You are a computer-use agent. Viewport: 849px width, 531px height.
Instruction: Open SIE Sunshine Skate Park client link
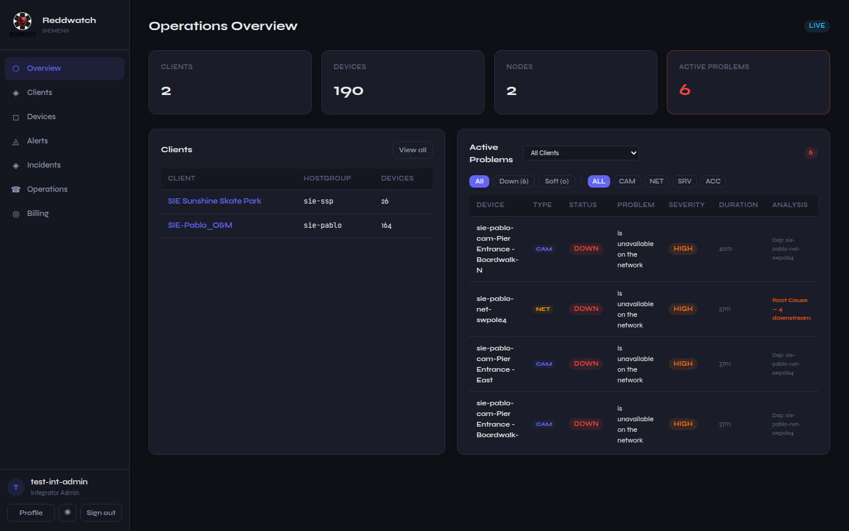click(x=215, y=201)
